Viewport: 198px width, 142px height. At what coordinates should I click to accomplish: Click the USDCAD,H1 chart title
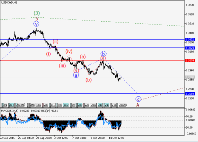click(9, 2)
